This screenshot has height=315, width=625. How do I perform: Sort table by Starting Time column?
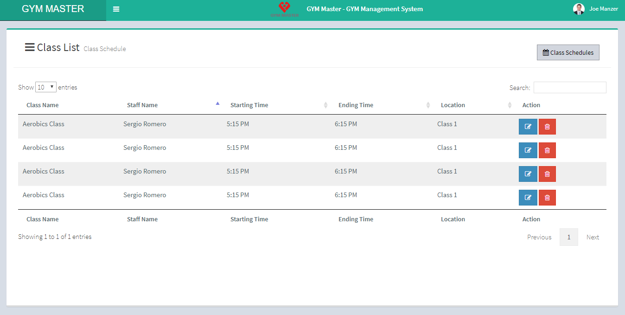(249, 105)
